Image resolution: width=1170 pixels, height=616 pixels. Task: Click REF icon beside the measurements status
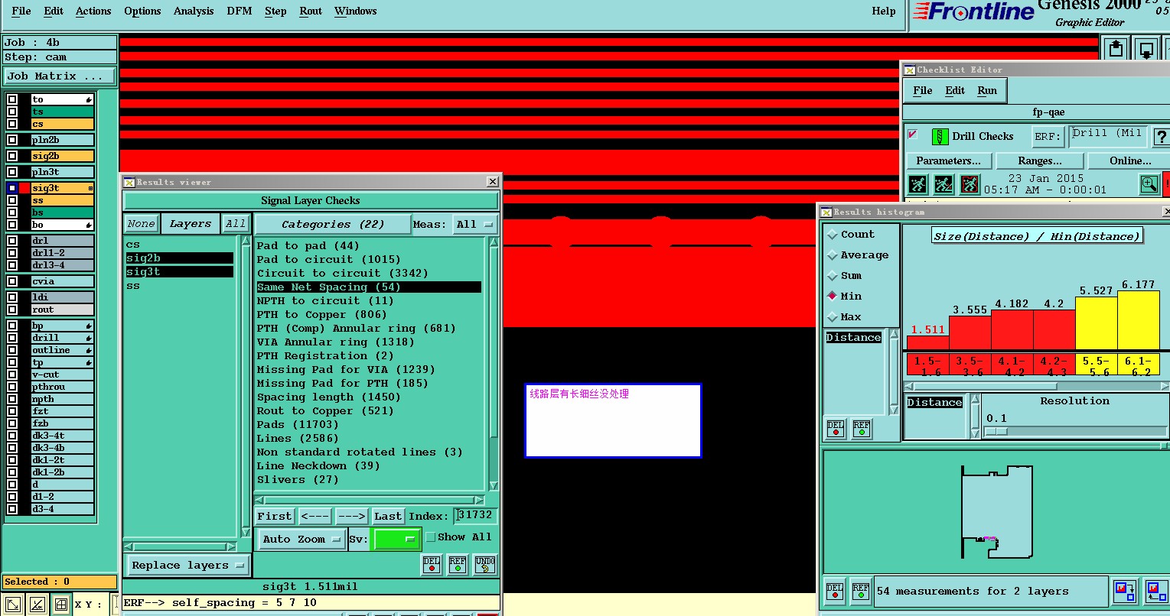[861, 592]
